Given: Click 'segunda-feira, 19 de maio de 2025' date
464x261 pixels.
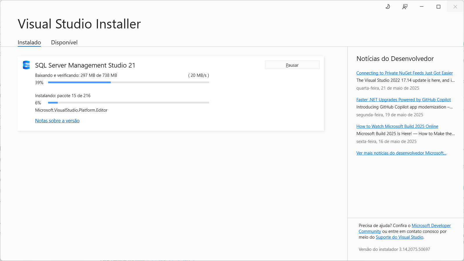Looking at the screenshot, I should (x=390, y=115).
